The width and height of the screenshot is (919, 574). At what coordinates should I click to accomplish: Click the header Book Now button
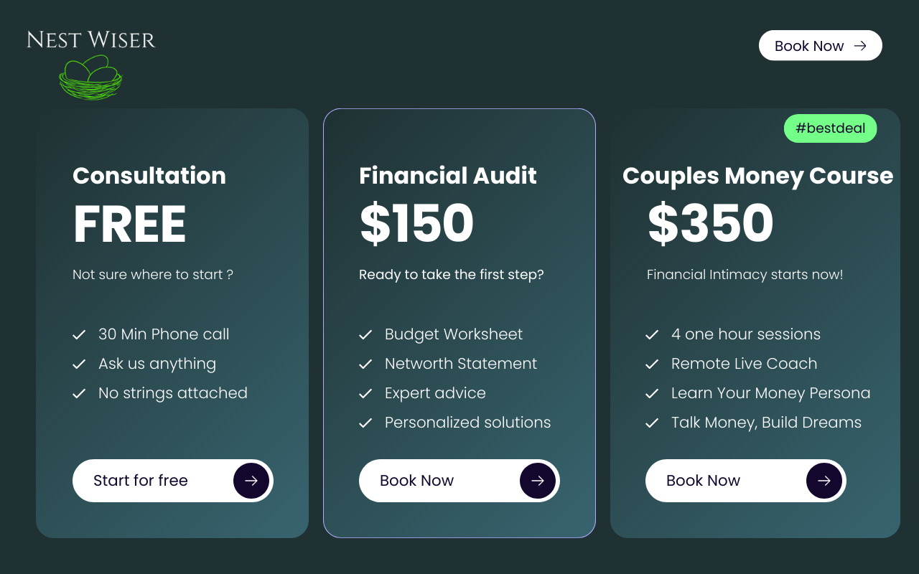[820, 46]
